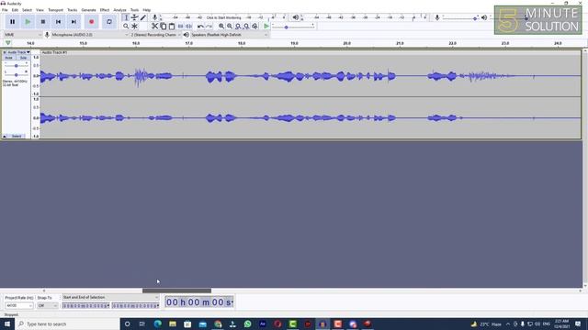The image size is (588, 330).
Task: Open the Tracks menu
Action: (73, 10)
